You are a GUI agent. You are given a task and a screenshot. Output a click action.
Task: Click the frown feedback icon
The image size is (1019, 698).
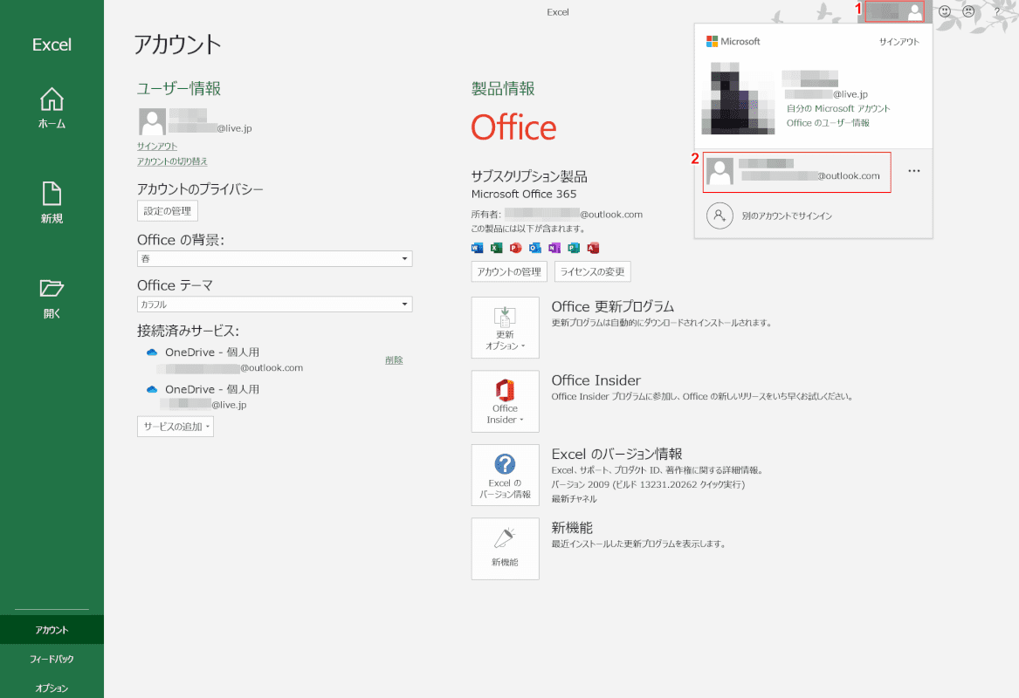click(x=968, y=11)
